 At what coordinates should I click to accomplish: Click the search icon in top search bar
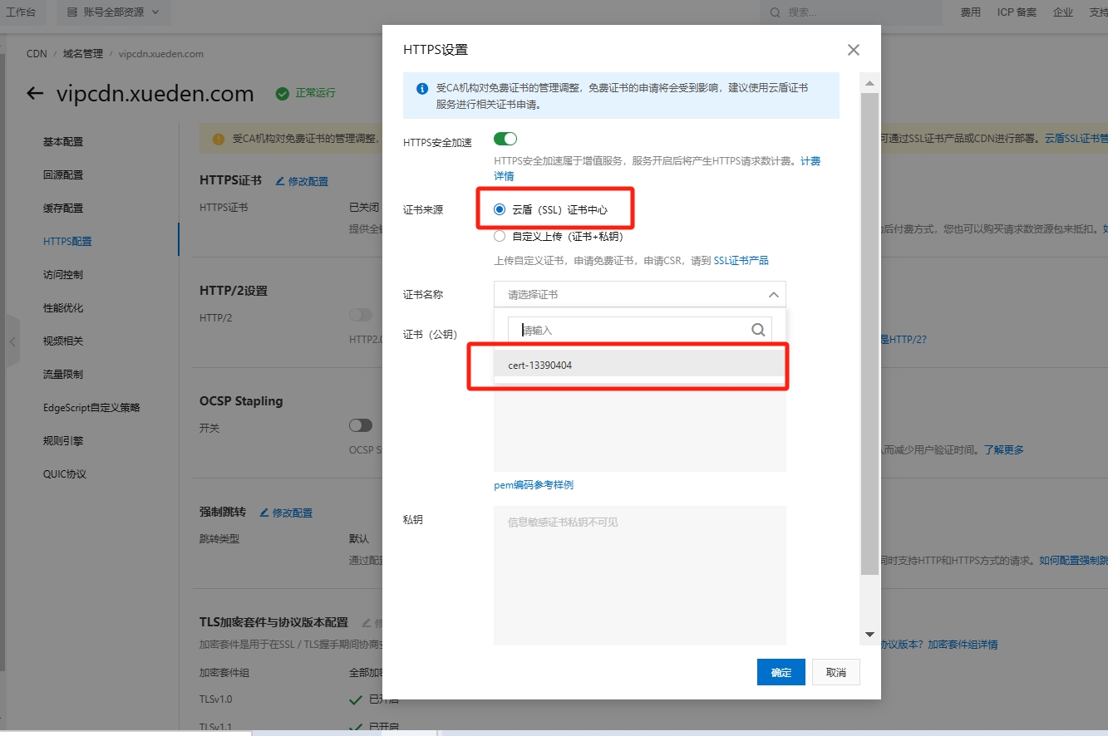[775, 12]
